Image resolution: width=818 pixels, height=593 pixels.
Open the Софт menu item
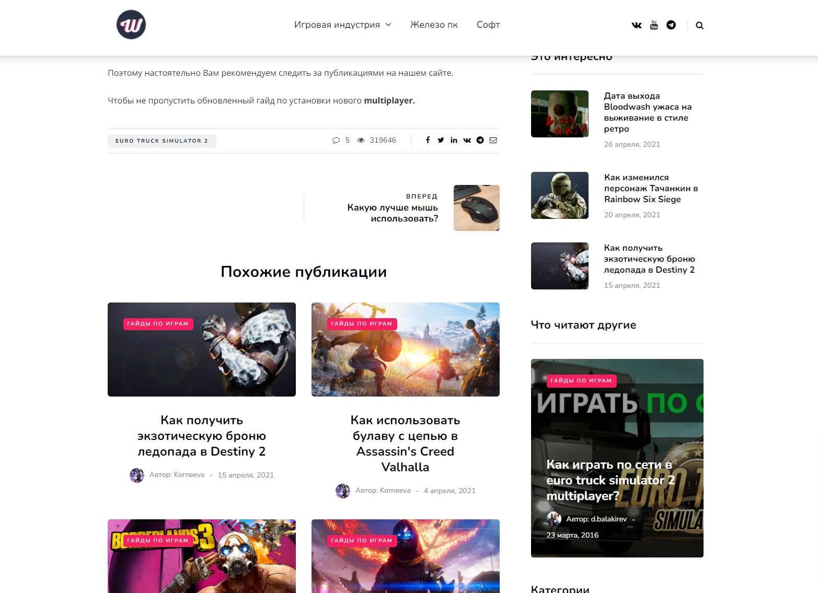click(x=488, y=25)
